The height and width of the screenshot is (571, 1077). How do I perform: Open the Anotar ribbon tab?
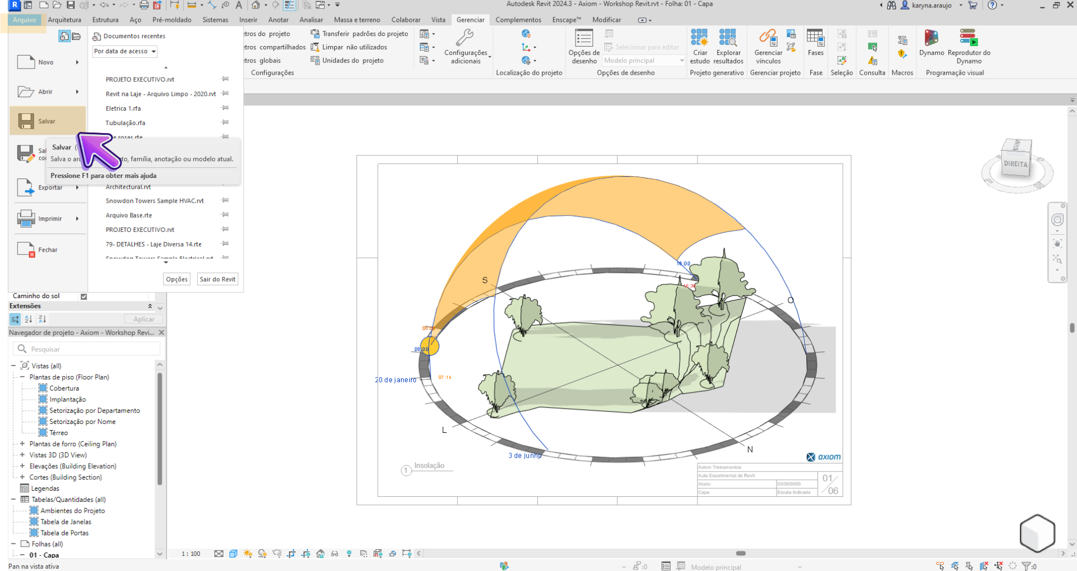tap(278, 20)
